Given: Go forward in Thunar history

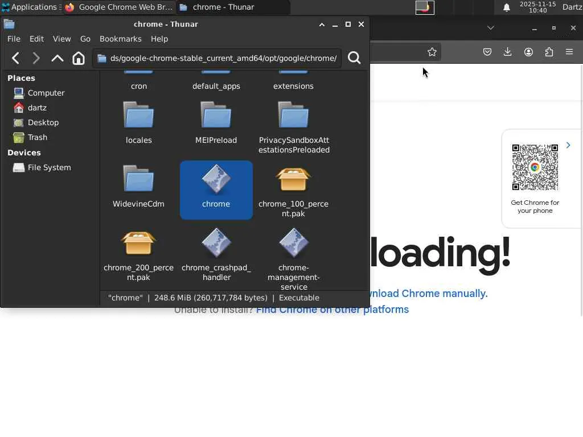Looking at the screenshot, I should [x=36, y=58].
